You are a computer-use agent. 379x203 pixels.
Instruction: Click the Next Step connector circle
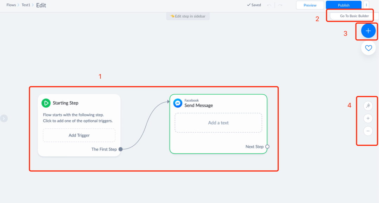(267, 147)
